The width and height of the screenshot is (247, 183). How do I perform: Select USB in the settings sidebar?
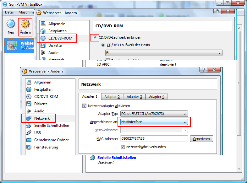click(37, 133)
